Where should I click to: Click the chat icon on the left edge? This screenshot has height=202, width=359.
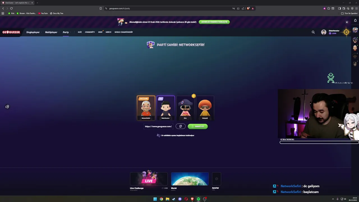pyautogui.click(x=7, y=107)
